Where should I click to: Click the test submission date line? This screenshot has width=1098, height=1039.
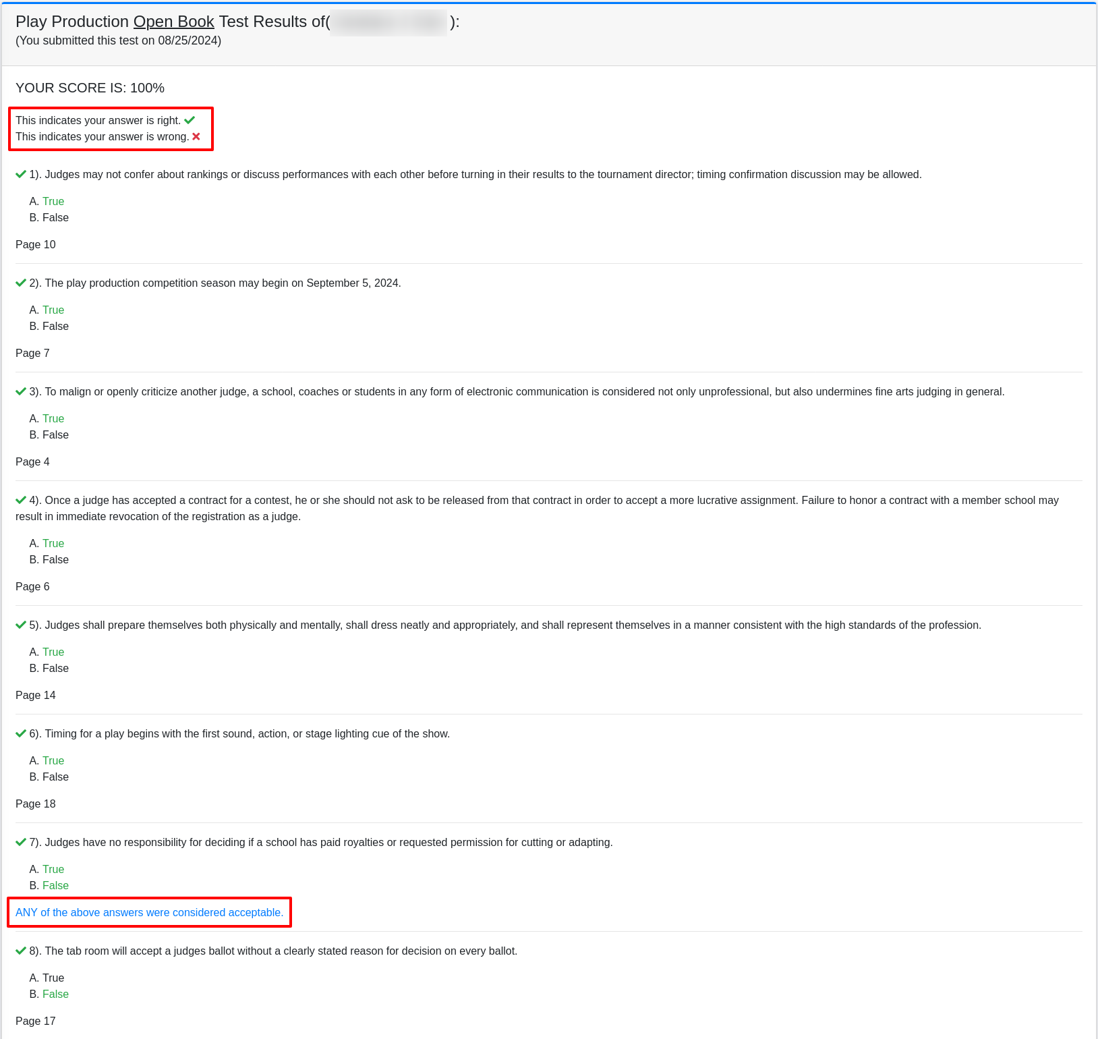point(118,40)
